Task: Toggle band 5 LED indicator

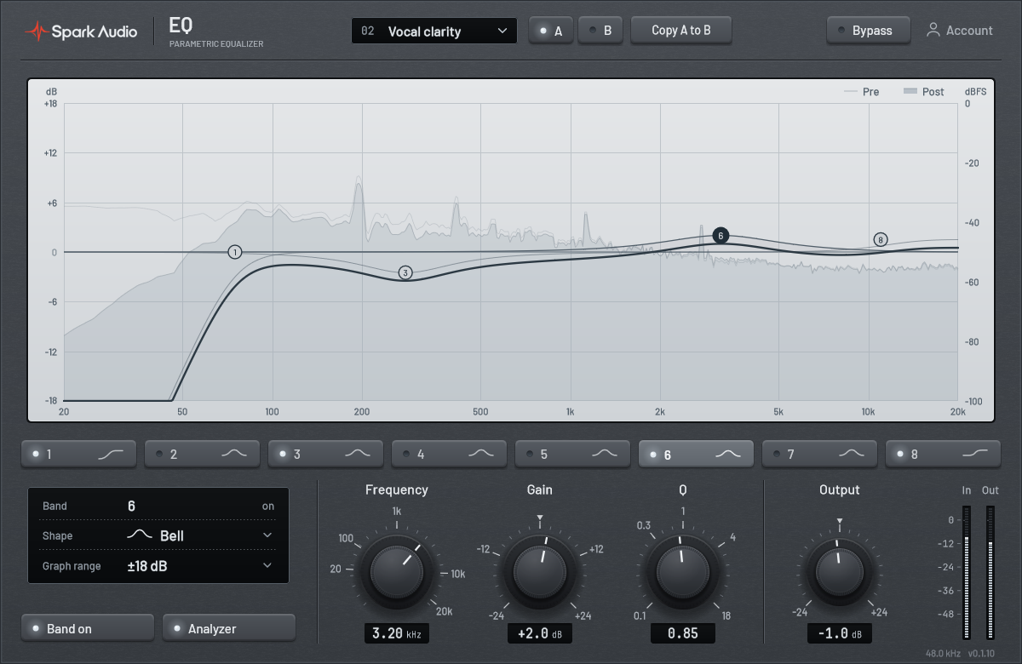Action: point(530,455)
